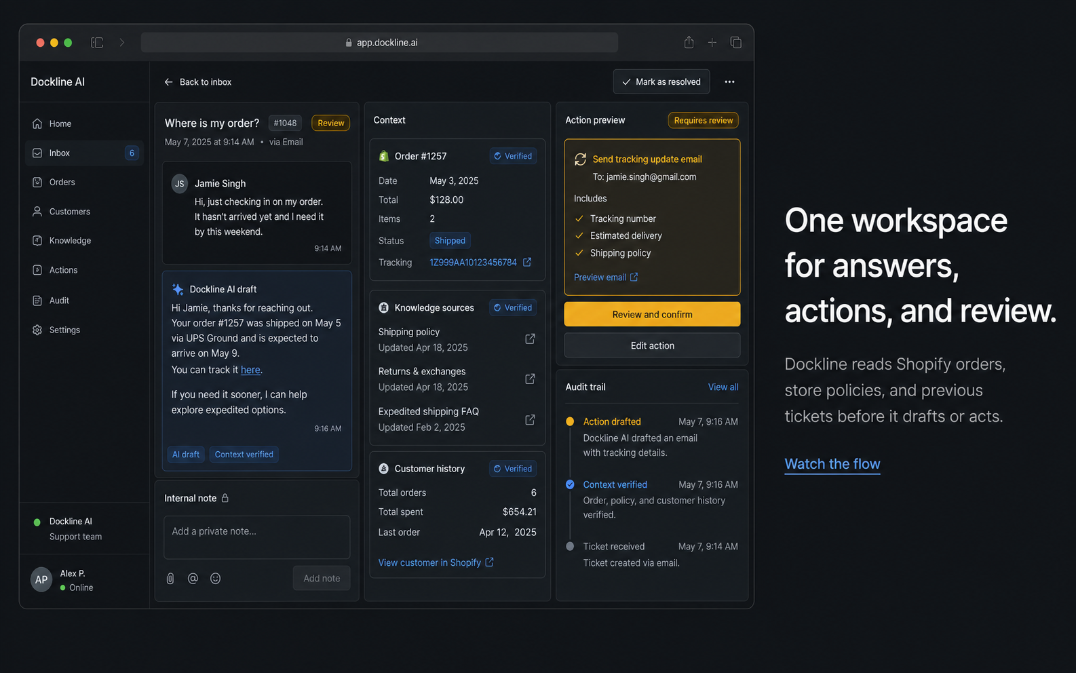1076x673 pixels.
Task: Click the browser sidebar toggle icon
Action: 97,43
